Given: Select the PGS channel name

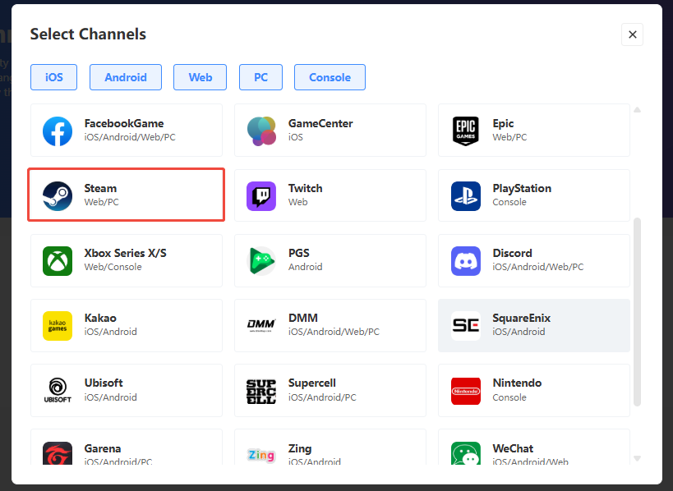Looking at the screenshot, I should 299,253.
